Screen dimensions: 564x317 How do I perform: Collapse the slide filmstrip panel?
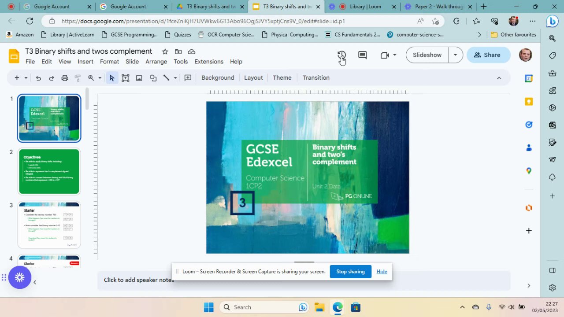tap(34, 282)
